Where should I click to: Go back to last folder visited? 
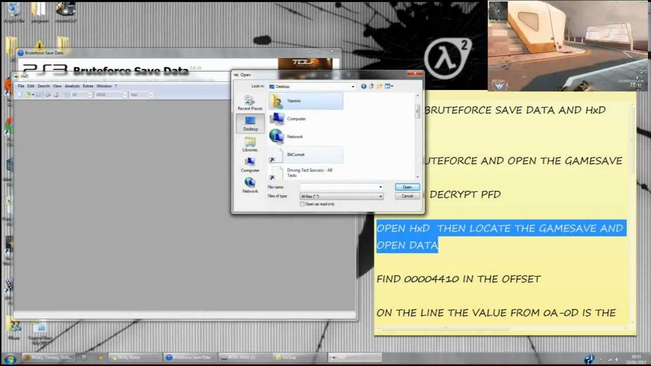click(364, 86)
